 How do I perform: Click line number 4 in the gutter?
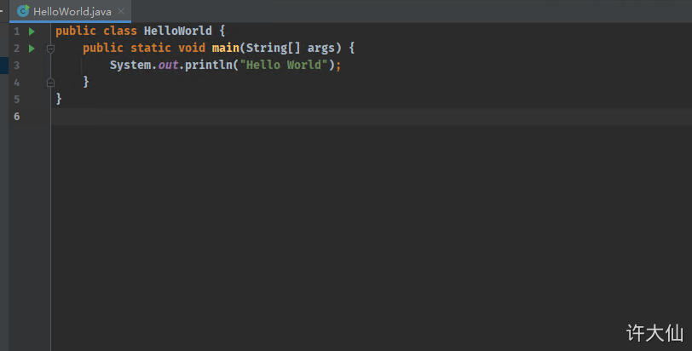point(17,83)
